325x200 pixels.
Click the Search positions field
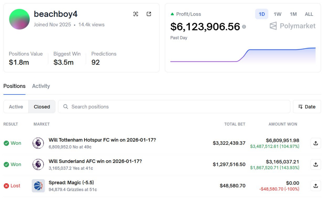tap(175, 107)
